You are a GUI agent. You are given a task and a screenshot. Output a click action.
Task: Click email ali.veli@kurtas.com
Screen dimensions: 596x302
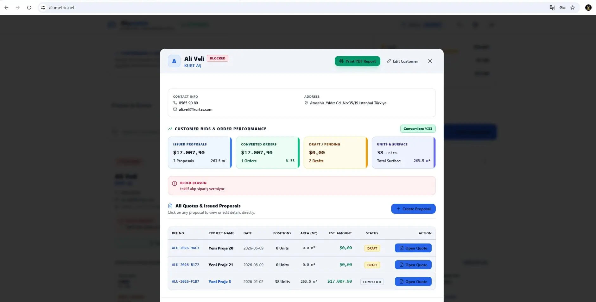(195, 109)
